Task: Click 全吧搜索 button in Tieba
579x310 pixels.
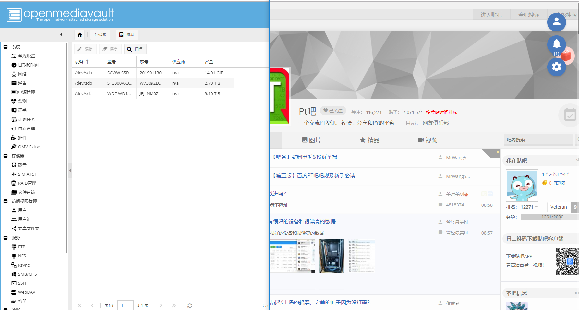Action: (529, 15)
